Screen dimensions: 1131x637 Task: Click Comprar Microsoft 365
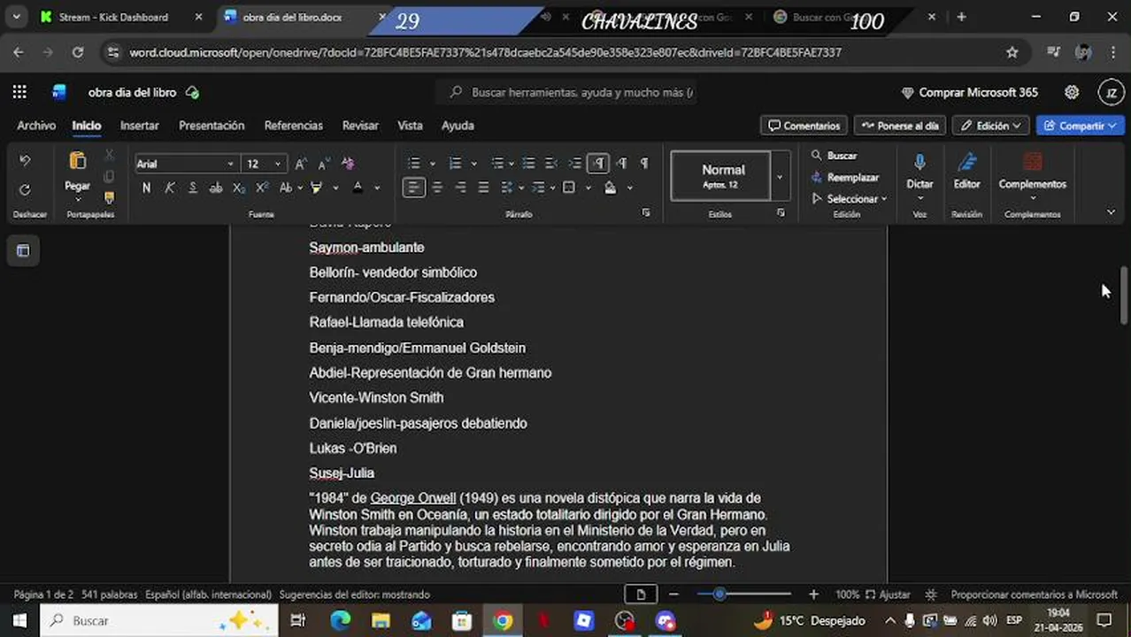point(969,93)
